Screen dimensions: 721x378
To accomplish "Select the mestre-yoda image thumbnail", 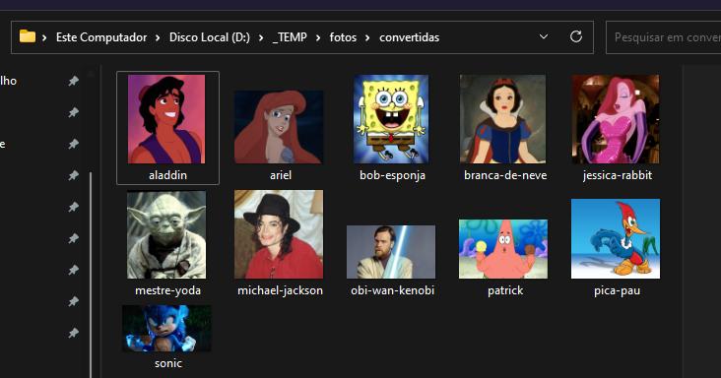I will pos(166,234).
